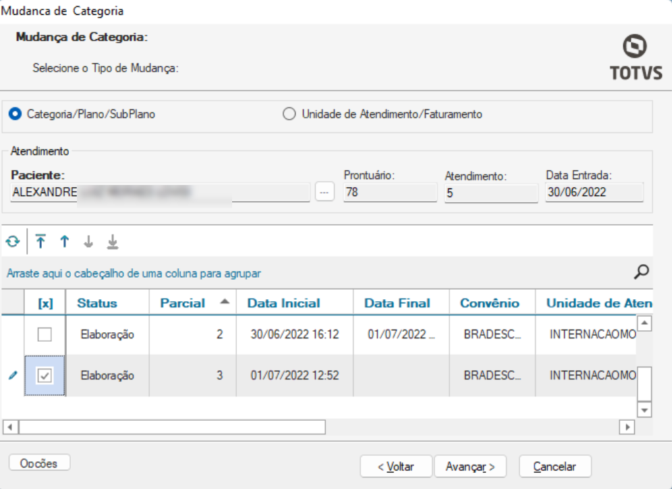This screenshot has width=672, height=489.
Task: Sort by Unidade de Aten column header
Action: (594, 303)
